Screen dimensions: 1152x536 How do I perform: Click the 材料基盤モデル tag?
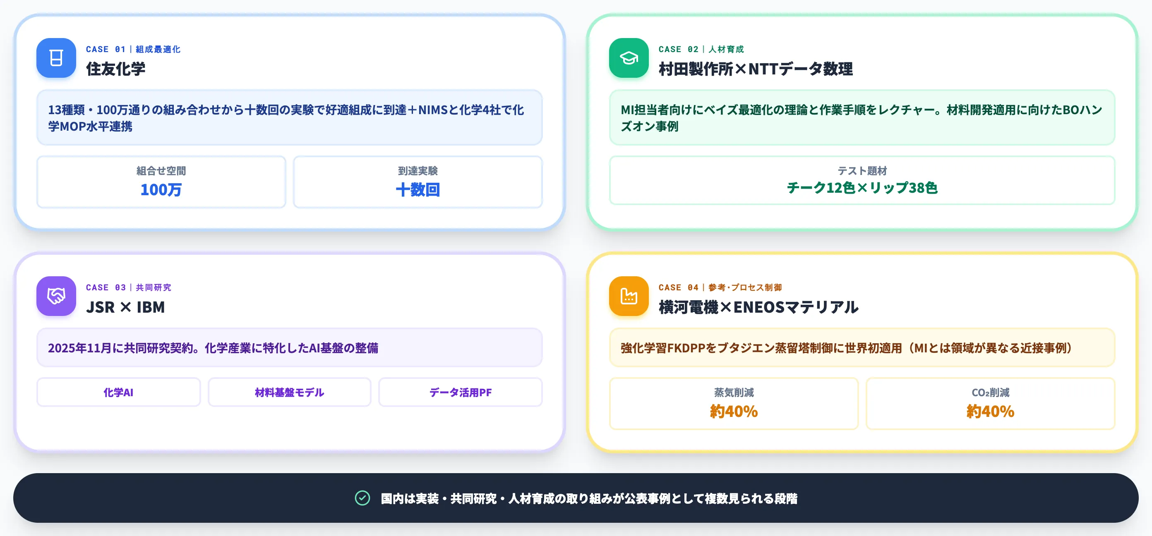[289, 392]
